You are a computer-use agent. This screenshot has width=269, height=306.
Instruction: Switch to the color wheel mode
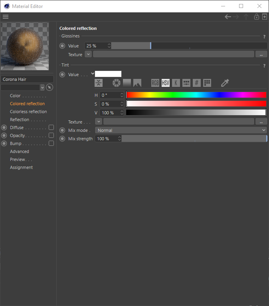point(117,83)
